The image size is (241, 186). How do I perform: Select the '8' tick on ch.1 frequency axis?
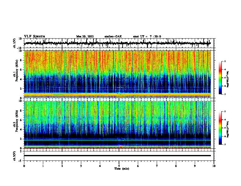click(x=21, y=60)
